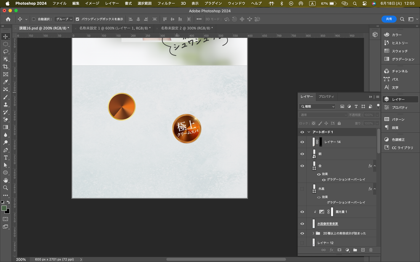Image resolution: width=420 pixels, height=262 pixels.
Task: Show the 外黒 layer
Action: point(302,189)
